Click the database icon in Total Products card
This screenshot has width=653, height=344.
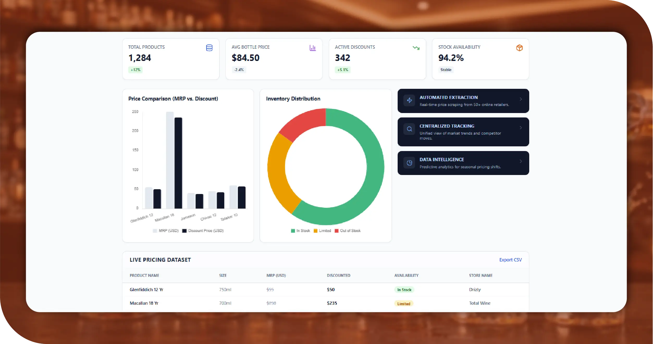(x=209, y=48)
